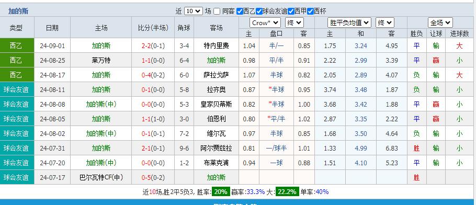Open away team 阿尔赞兹拉
The width and height of the screenshot is (476, 205).
coord(216,148)
